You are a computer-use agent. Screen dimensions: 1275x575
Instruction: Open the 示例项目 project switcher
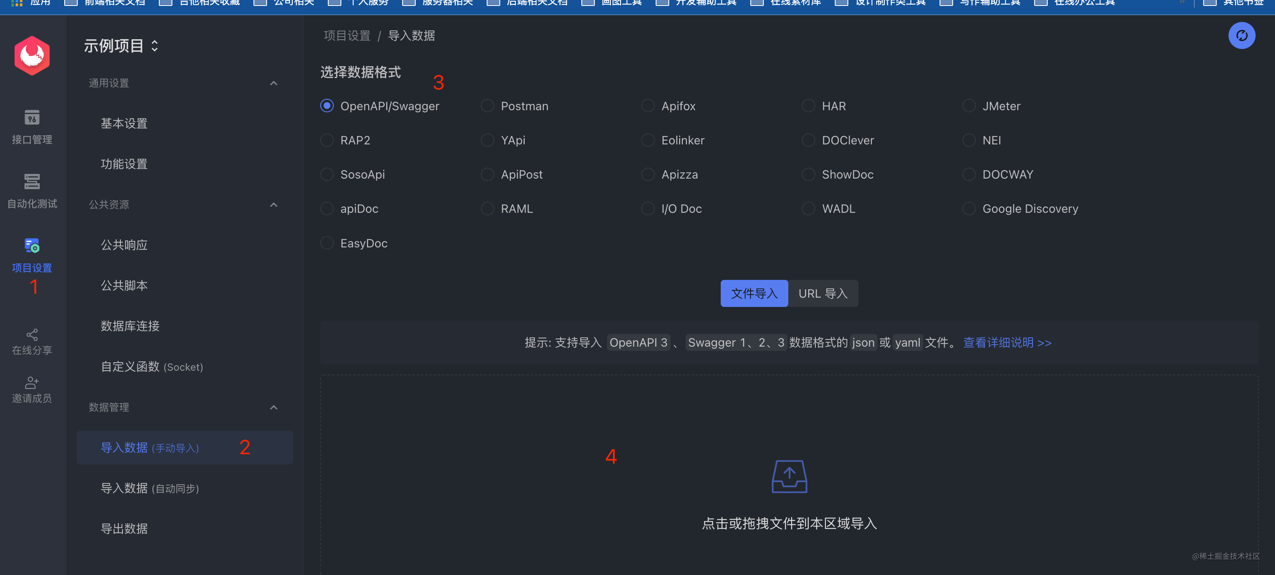[121, 46]
